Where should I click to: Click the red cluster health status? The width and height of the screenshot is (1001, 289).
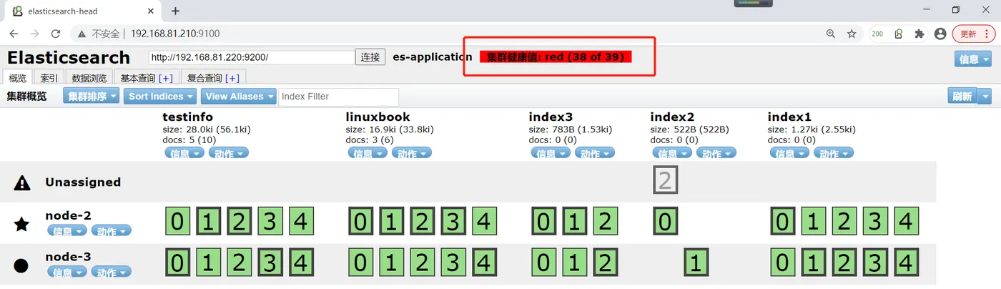(556, 57)
